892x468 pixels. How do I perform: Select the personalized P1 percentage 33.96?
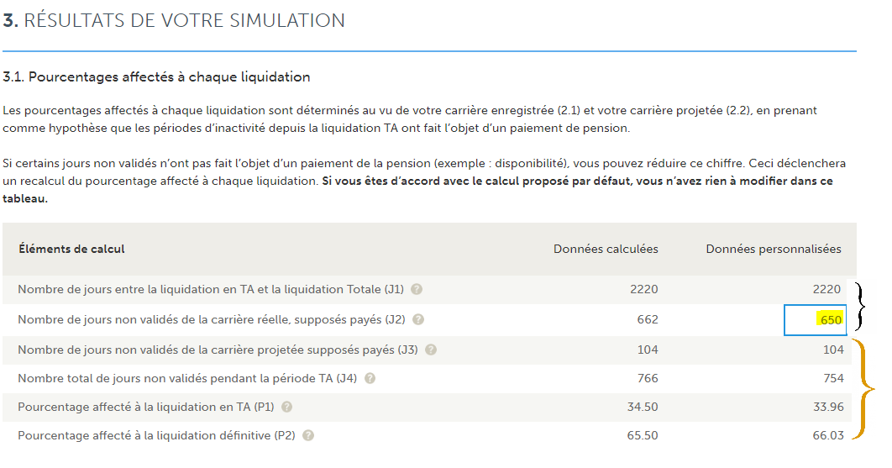828,407
